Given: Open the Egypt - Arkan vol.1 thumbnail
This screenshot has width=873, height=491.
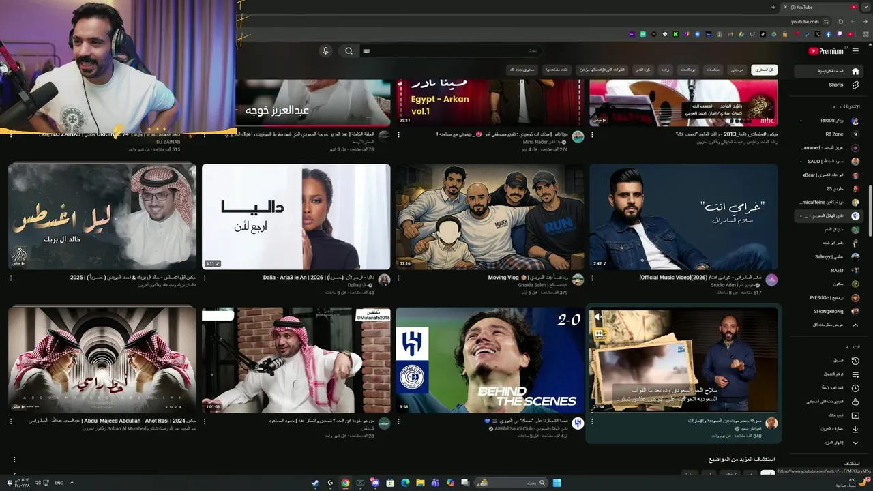Looking at the screenshot, I should 490,102.
